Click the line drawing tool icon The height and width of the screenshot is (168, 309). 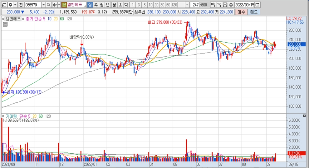219,5
